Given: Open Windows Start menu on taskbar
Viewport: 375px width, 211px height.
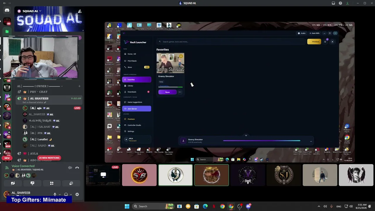Looking at the screenshot, I should (x=127, y=206).
